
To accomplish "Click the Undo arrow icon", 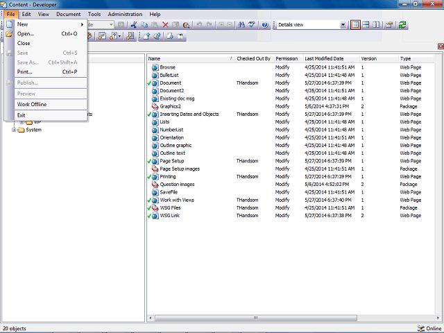I will 199,25.
